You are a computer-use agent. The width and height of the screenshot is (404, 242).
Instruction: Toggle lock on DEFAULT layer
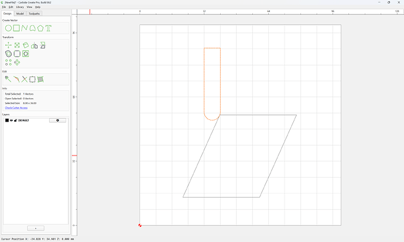coord(15,120)
